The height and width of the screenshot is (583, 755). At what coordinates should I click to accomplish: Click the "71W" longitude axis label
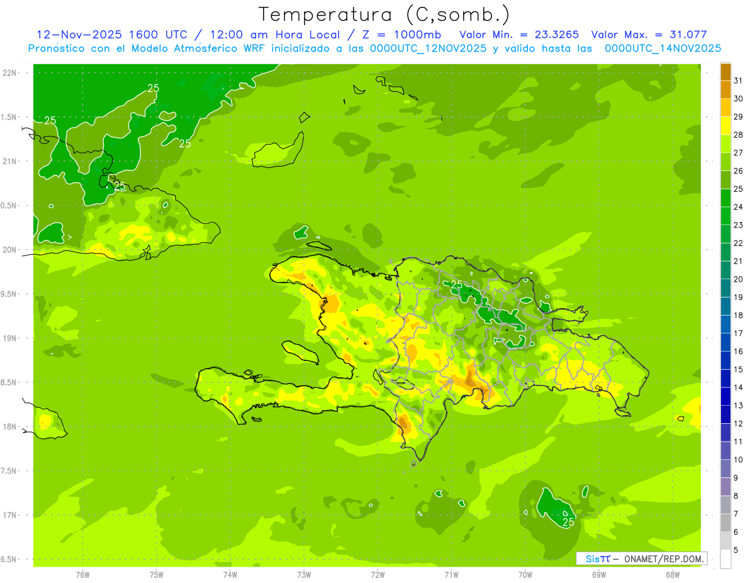click(x=451, y=575)
